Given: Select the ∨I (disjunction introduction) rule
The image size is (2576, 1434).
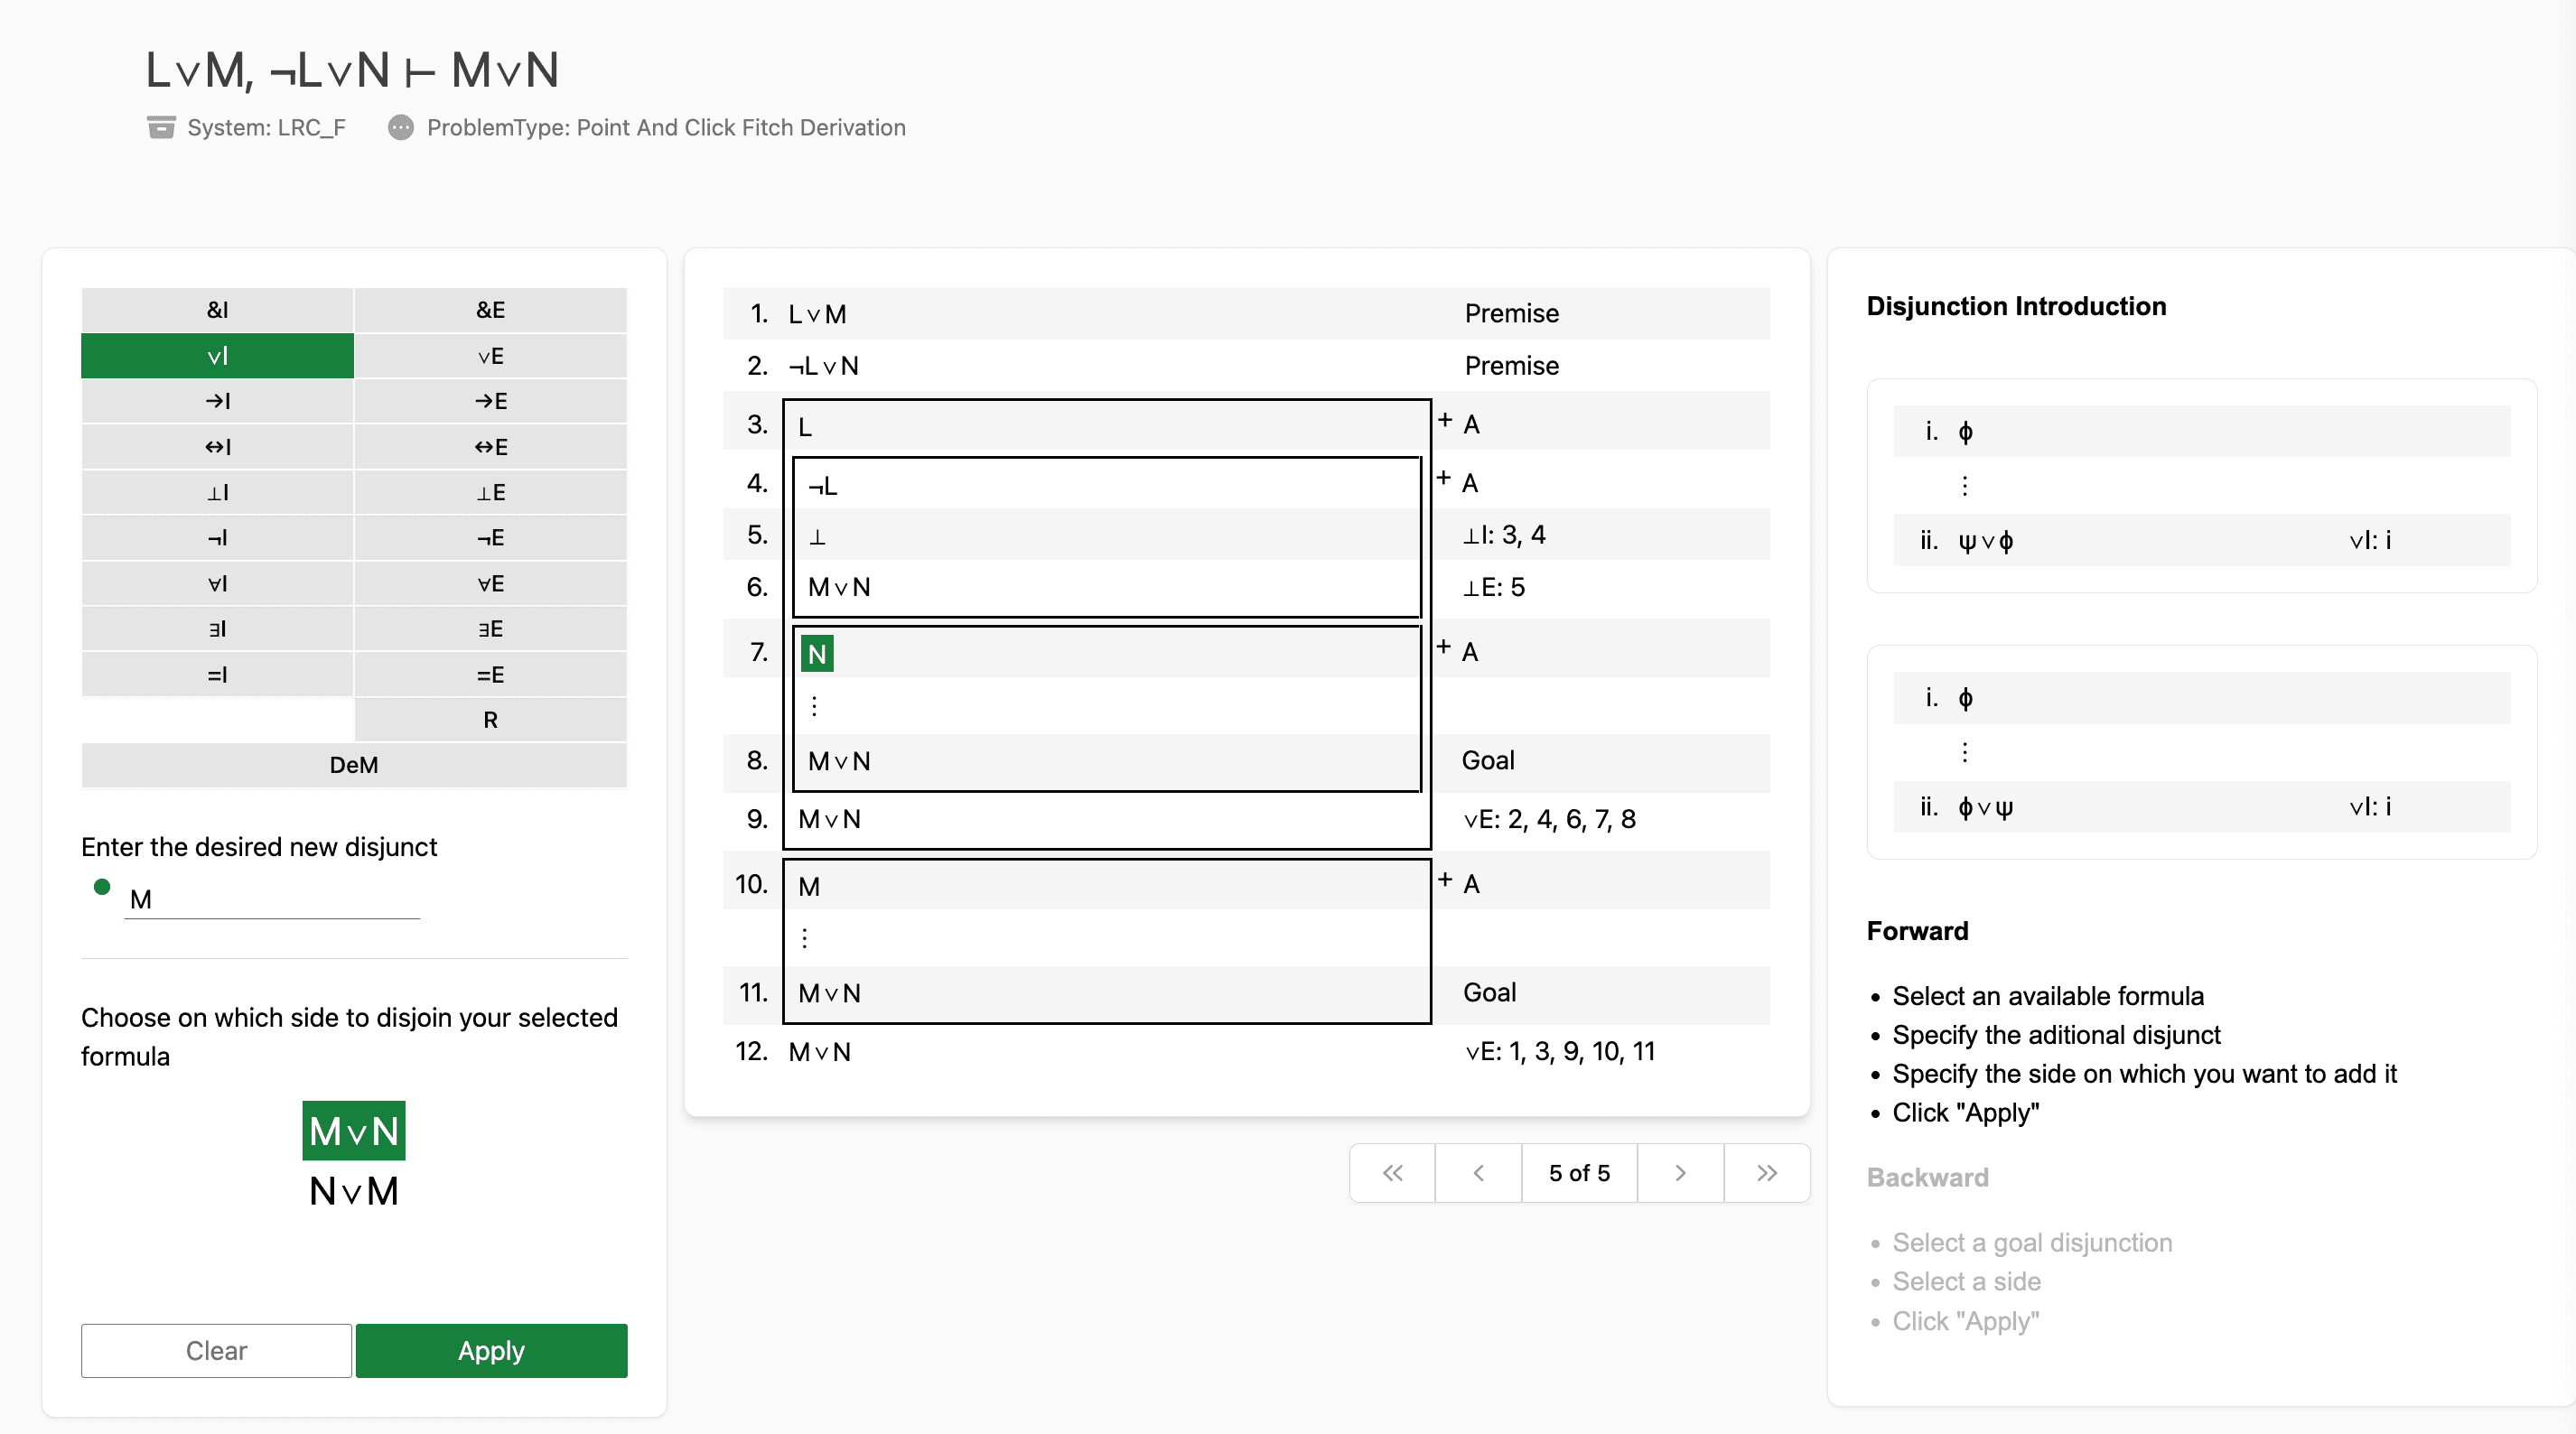Looking at the screenshot, I should [215, 355].
